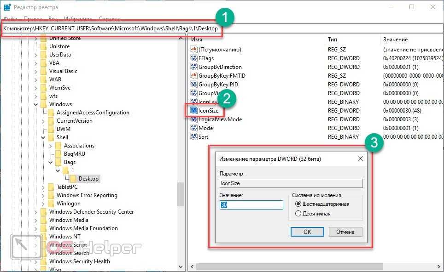Click REG_BINARY type in Sort row
Screen dimensions: 444x272
tap(343, 137)
